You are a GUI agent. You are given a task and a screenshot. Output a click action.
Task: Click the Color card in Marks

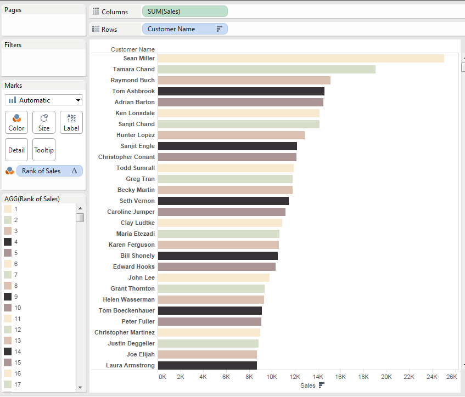coord(16,122)
